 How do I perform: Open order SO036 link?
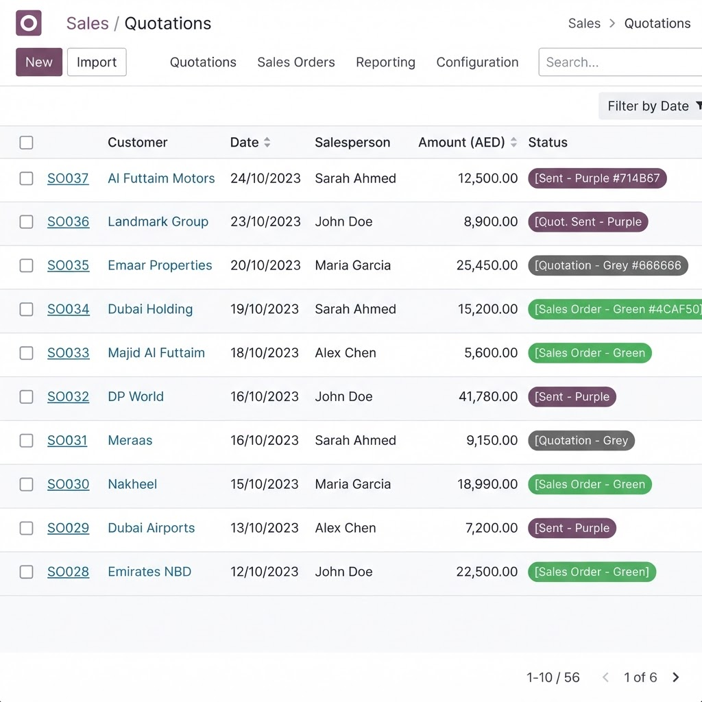[68, 221]
